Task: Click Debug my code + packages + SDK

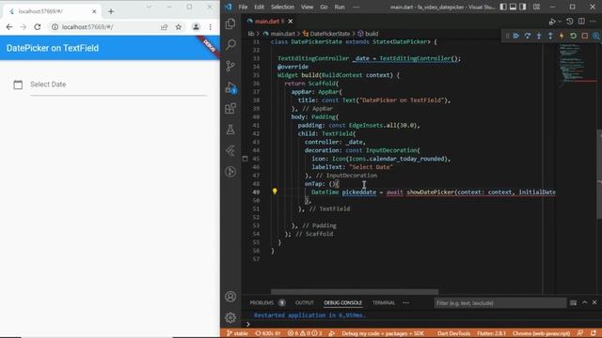Action: coord(383,333)
